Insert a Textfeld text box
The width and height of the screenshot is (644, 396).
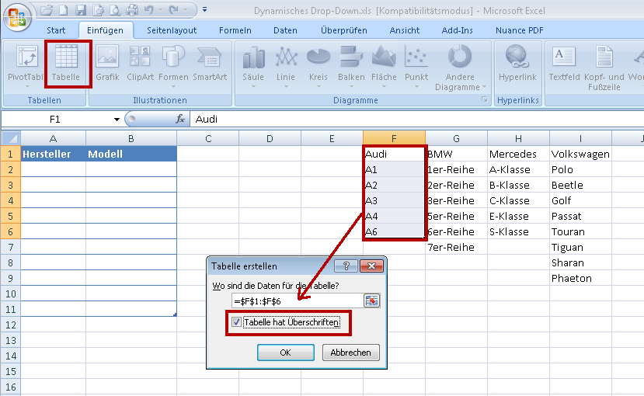pyautogui.click(x=564, y=64)
